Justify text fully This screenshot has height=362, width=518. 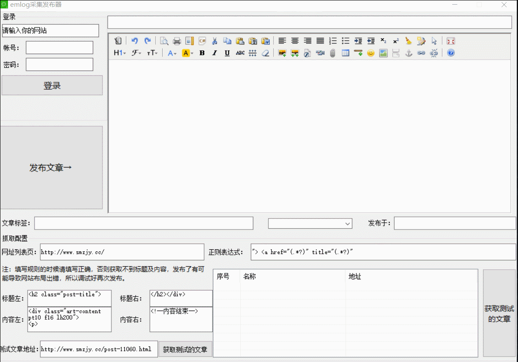(x=320, y=41)
